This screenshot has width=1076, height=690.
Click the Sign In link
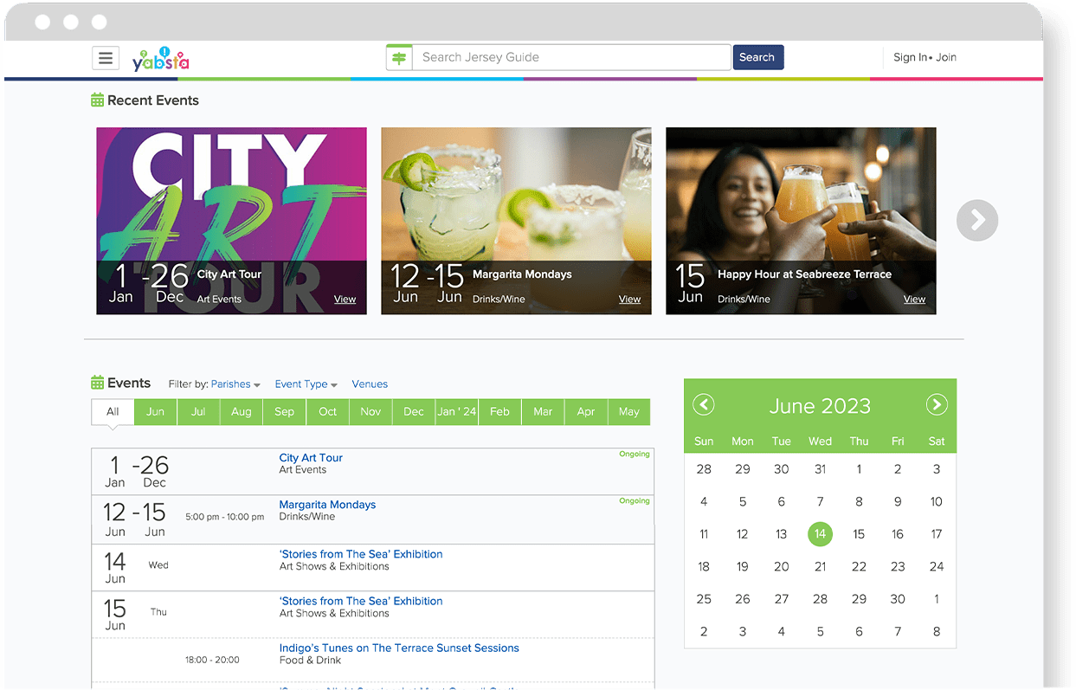click(910, 58)
